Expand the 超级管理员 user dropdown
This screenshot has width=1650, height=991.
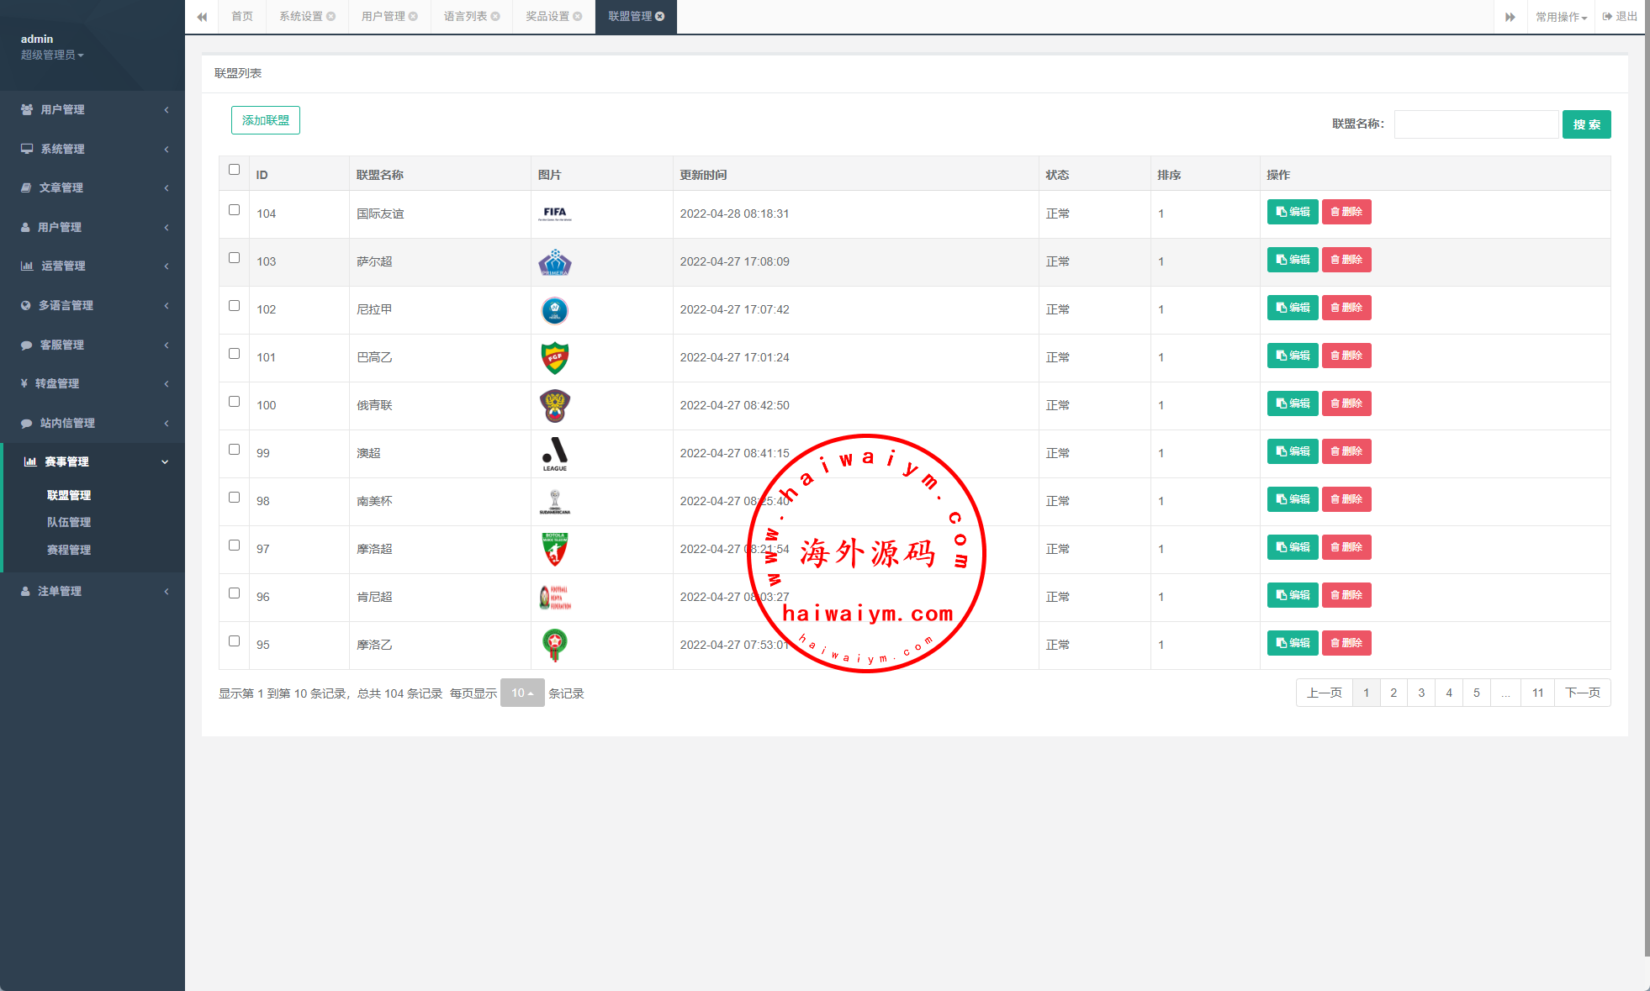52,55
